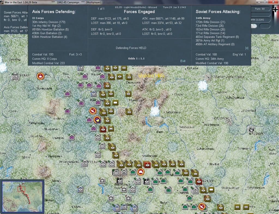Click the 30th Infantry Division (179) entry
279x214 pixels.
click(x=48, y=22)
